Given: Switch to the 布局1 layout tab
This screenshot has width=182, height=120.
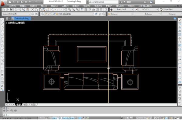Looking at the screenshot, I should (26, 105).
